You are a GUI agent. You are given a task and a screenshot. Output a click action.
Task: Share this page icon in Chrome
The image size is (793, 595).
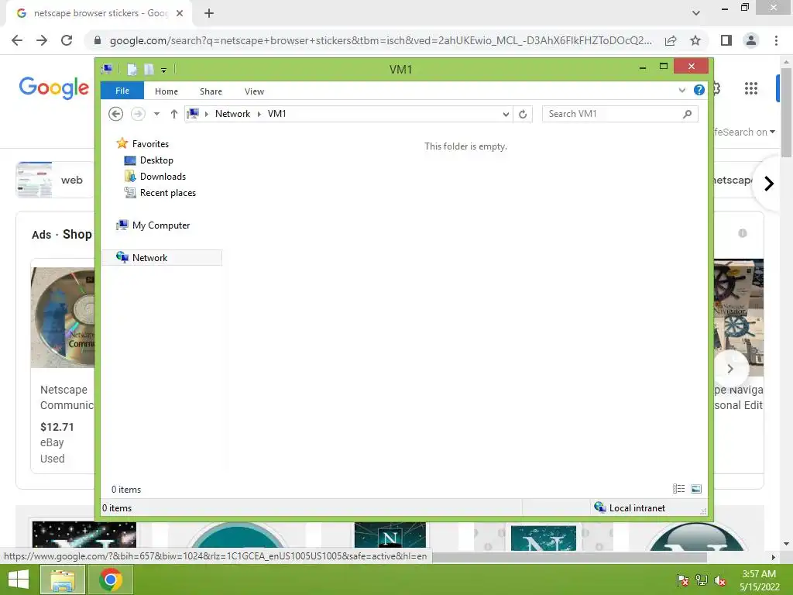[x=671, y=40]
